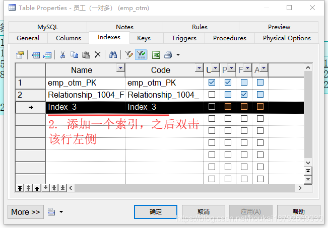Confirm with the 确定 button

[x=156, y=212]
